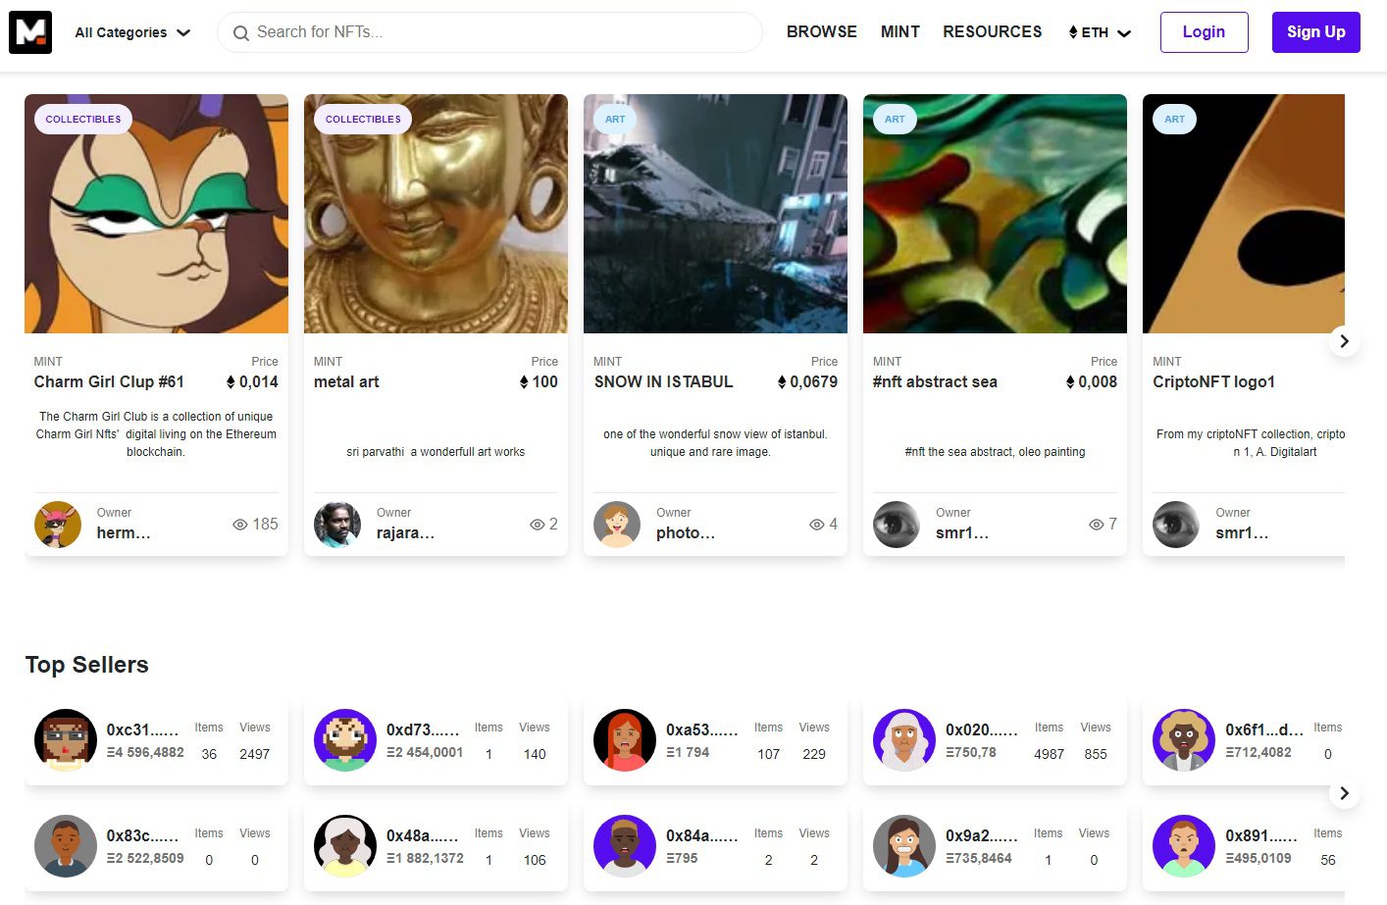Open the BROWSE menu item

point(822,32)
